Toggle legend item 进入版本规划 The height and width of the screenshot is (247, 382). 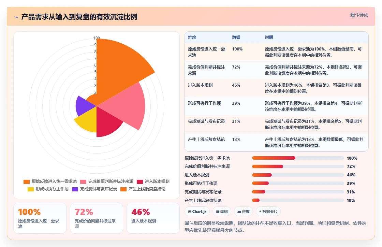[x=153, y=181]
